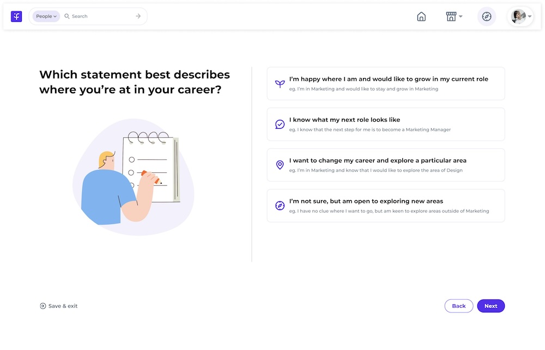The width and height of the screenshot is (545, 350).
Task: Click the sprout icon beside the first statement
Action: tap(280, 83)
